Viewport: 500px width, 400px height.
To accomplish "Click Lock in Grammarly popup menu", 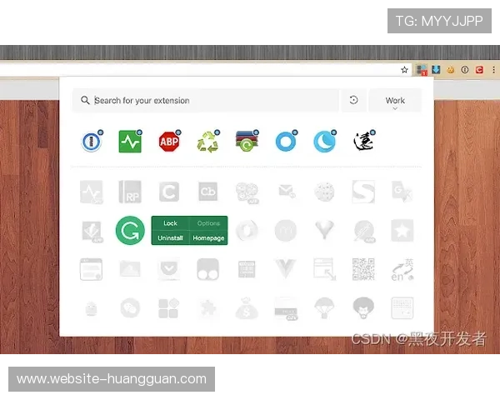I will coord(170,223).
